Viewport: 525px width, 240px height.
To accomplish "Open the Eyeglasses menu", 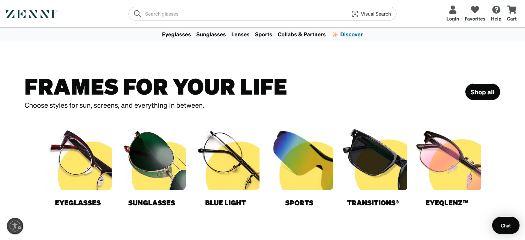I will pyautogui.click(x=176, y=34).
